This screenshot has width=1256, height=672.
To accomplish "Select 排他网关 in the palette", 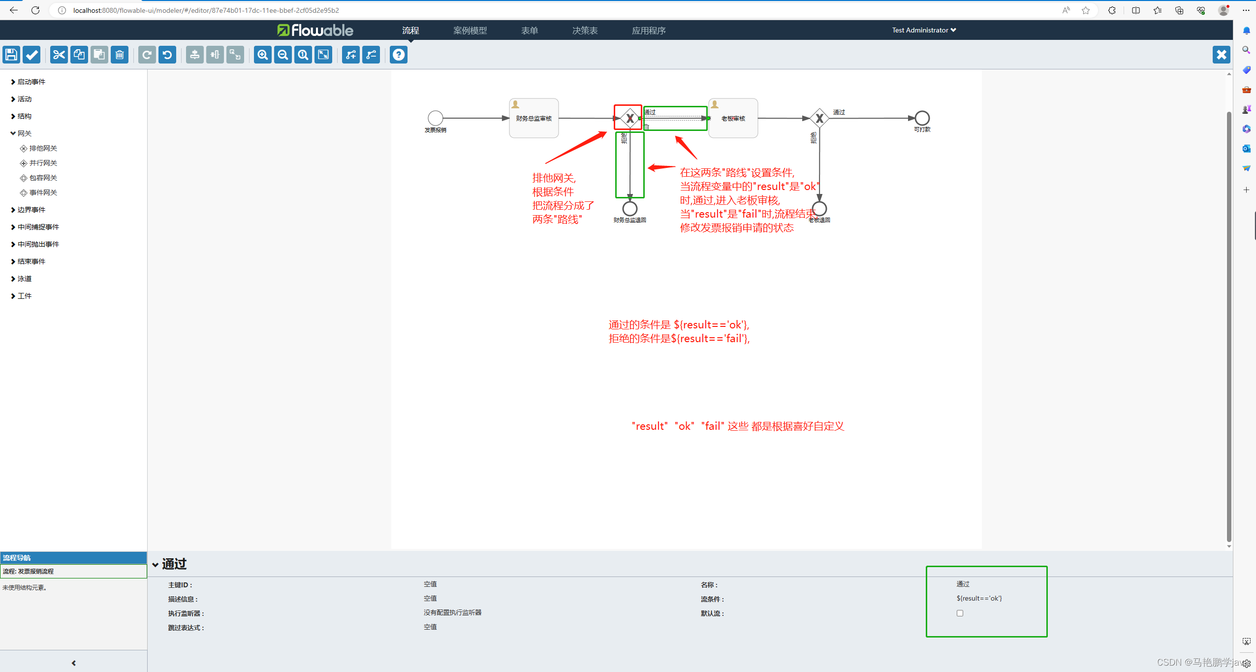I will [x=43, y=148].
